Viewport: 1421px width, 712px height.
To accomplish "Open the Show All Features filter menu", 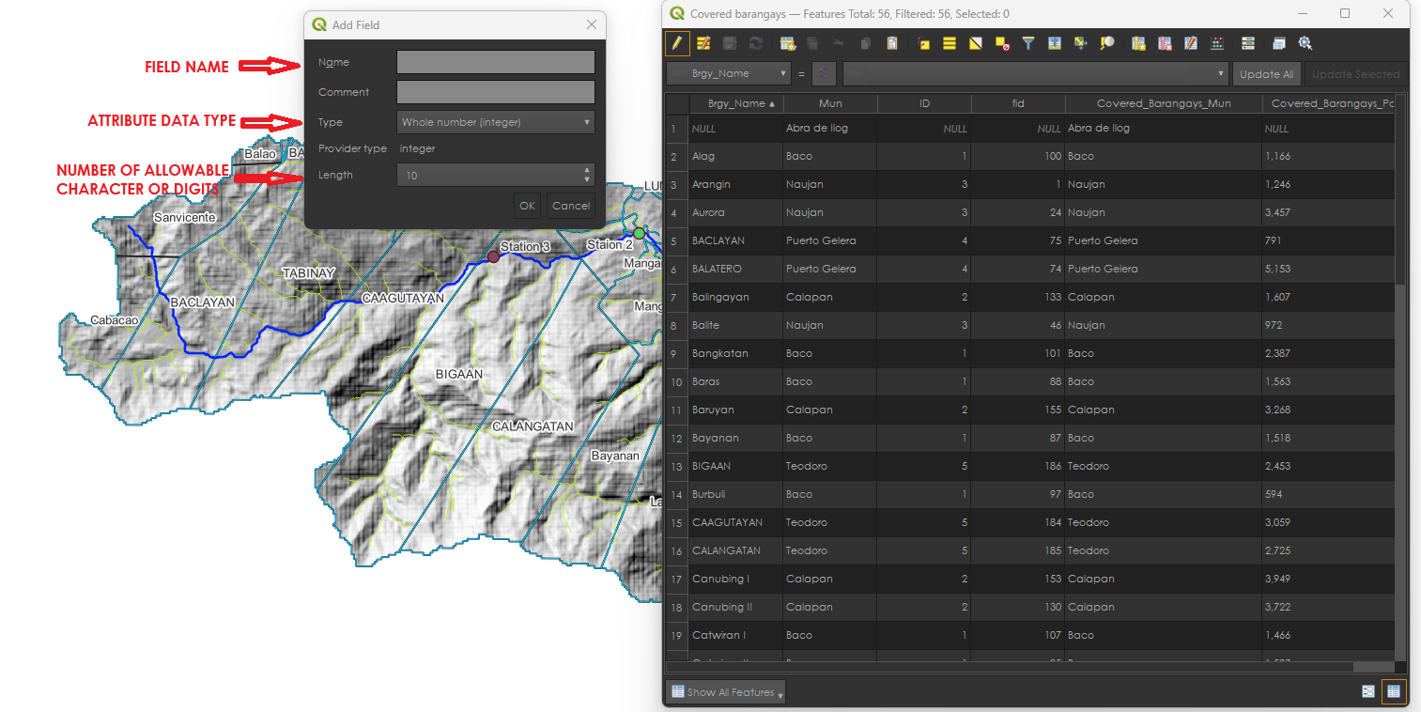I will tap(725, 692).
